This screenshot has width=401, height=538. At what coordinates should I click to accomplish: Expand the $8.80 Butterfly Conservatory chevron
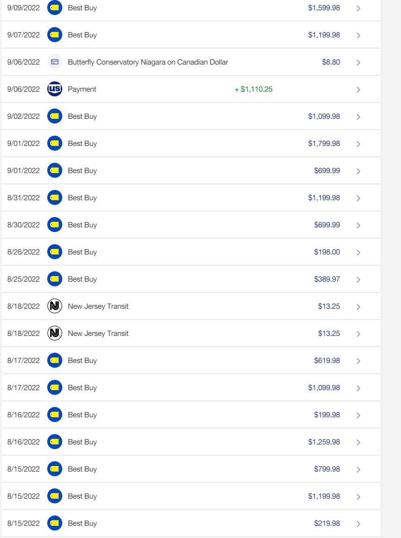358,63
